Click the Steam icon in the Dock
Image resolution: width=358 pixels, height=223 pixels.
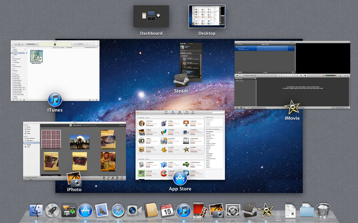tap(250, 210)
